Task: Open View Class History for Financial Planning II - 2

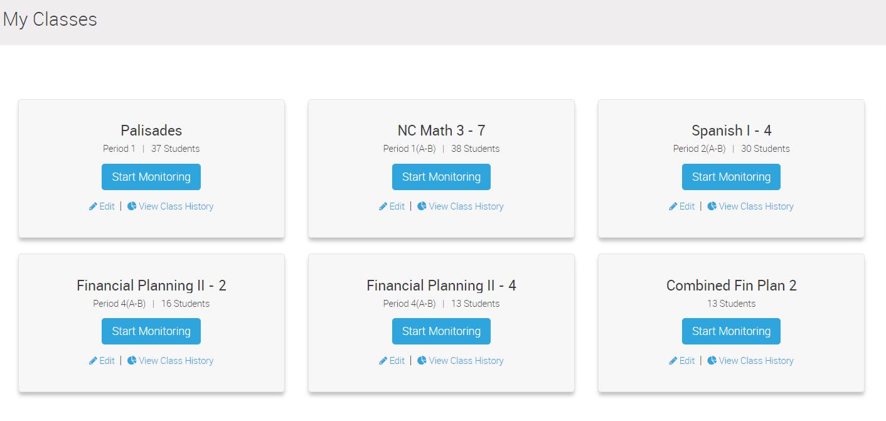Action: click(x=176, y=361)
